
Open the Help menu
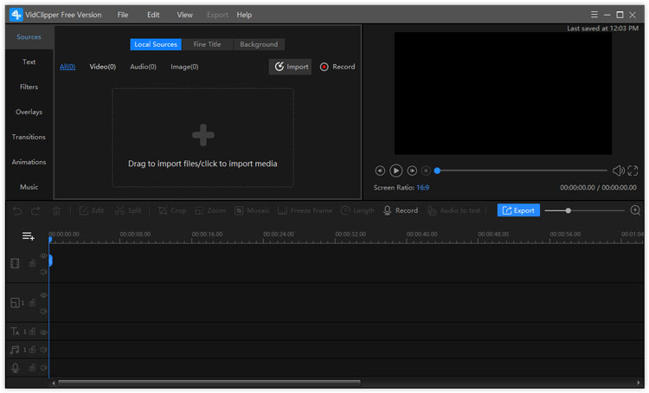(x=244, y=15)
